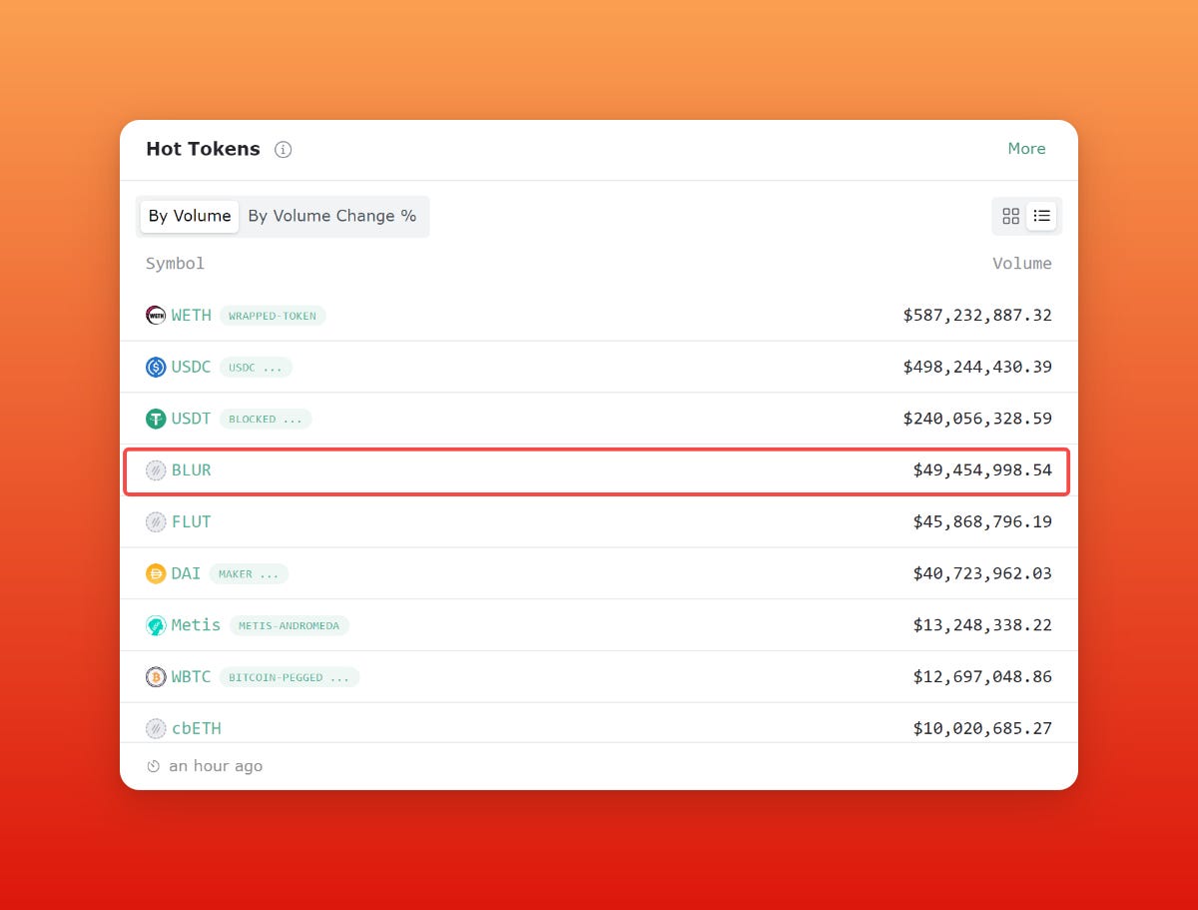Open the FLUT token link
Image resolution: width=1198 pixels, height=910 pixels.
192,522
